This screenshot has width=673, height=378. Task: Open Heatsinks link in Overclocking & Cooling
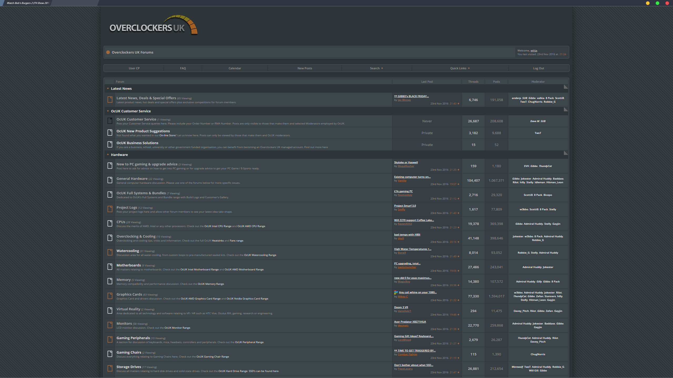[218, 241]
